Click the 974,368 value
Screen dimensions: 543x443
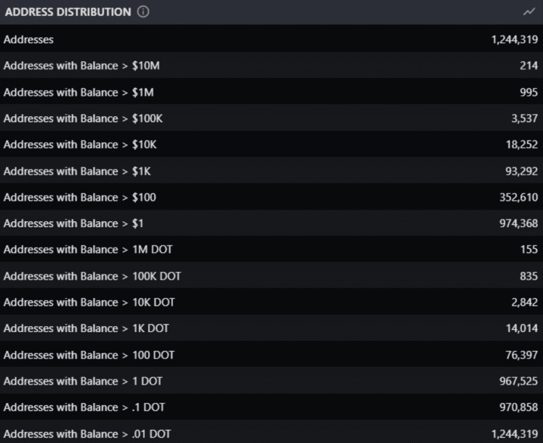(519, 223)
